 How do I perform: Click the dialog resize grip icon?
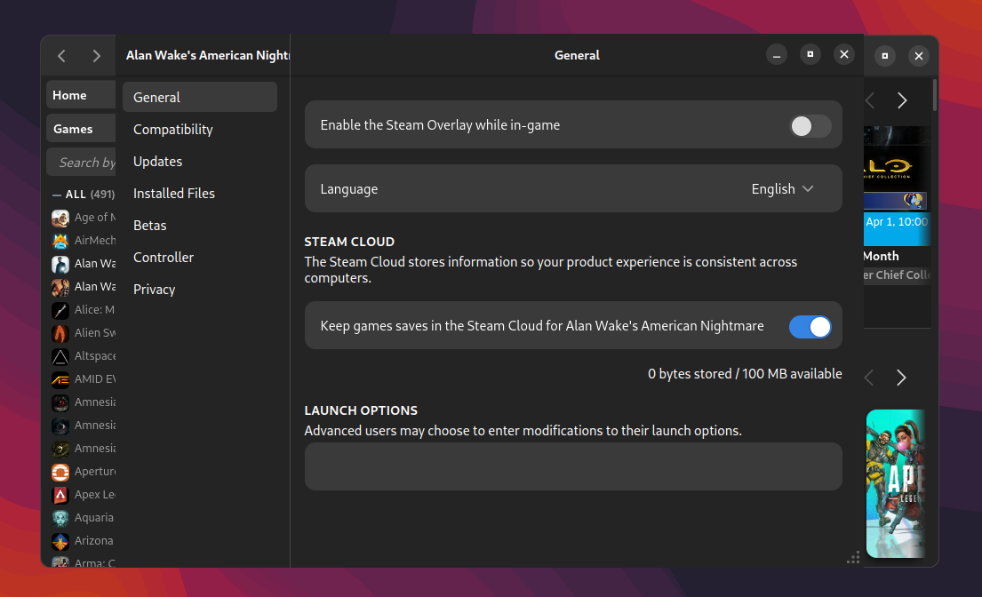pos(853,558)
